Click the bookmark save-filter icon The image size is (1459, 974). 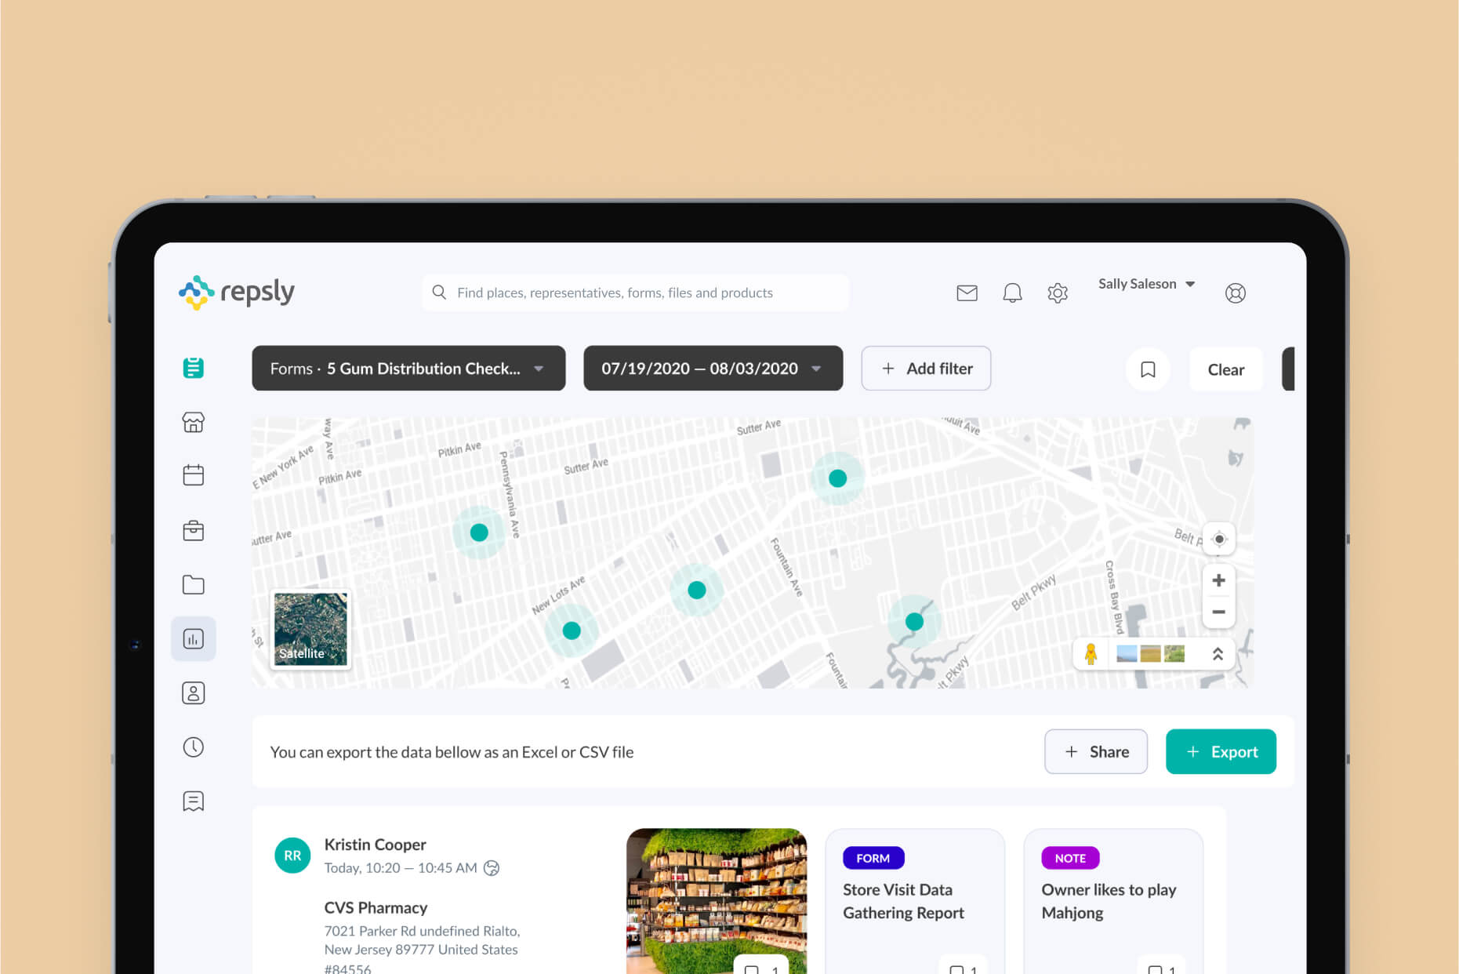click(1148, 369)
